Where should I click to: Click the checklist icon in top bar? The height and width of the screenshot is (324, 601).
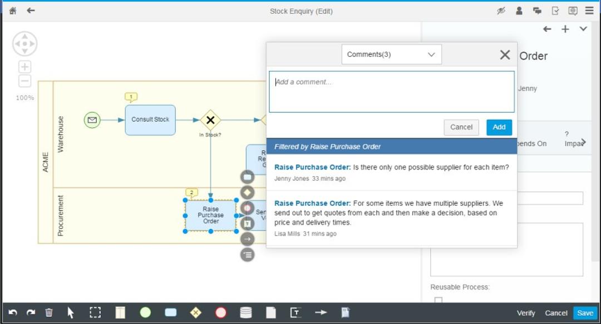click(555, 11)
